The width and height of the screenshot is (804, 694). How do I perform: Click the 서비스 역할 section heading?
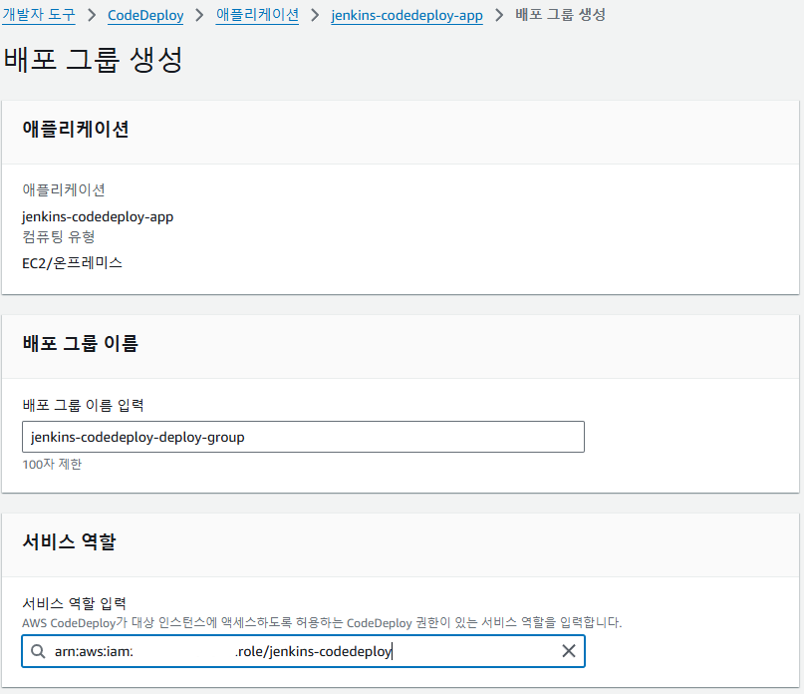click(x=69, y=541)
